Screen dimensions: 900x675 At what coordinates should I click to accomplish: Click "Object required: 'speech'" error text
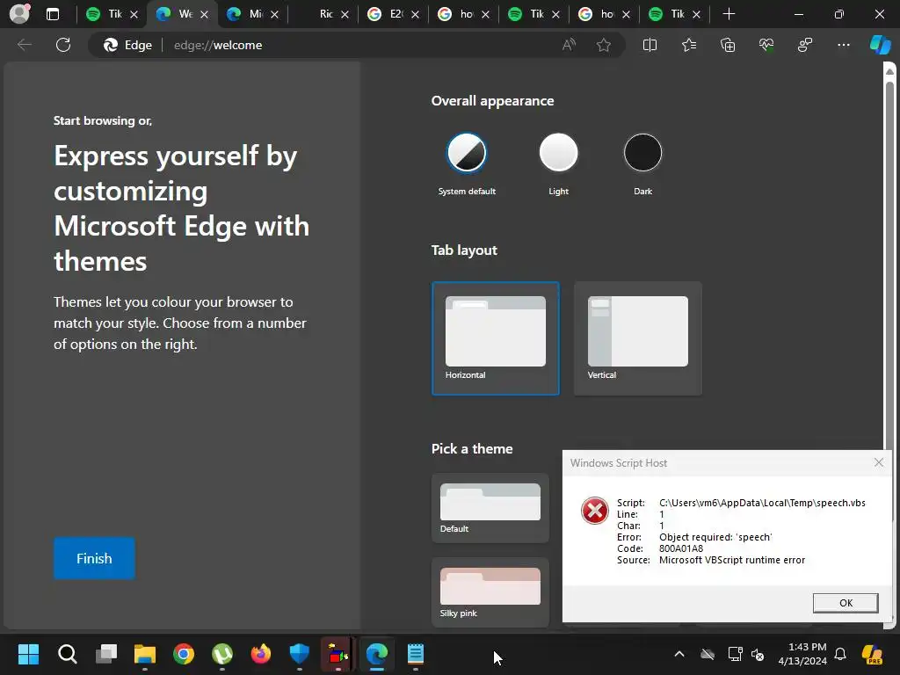pos(715,537)
